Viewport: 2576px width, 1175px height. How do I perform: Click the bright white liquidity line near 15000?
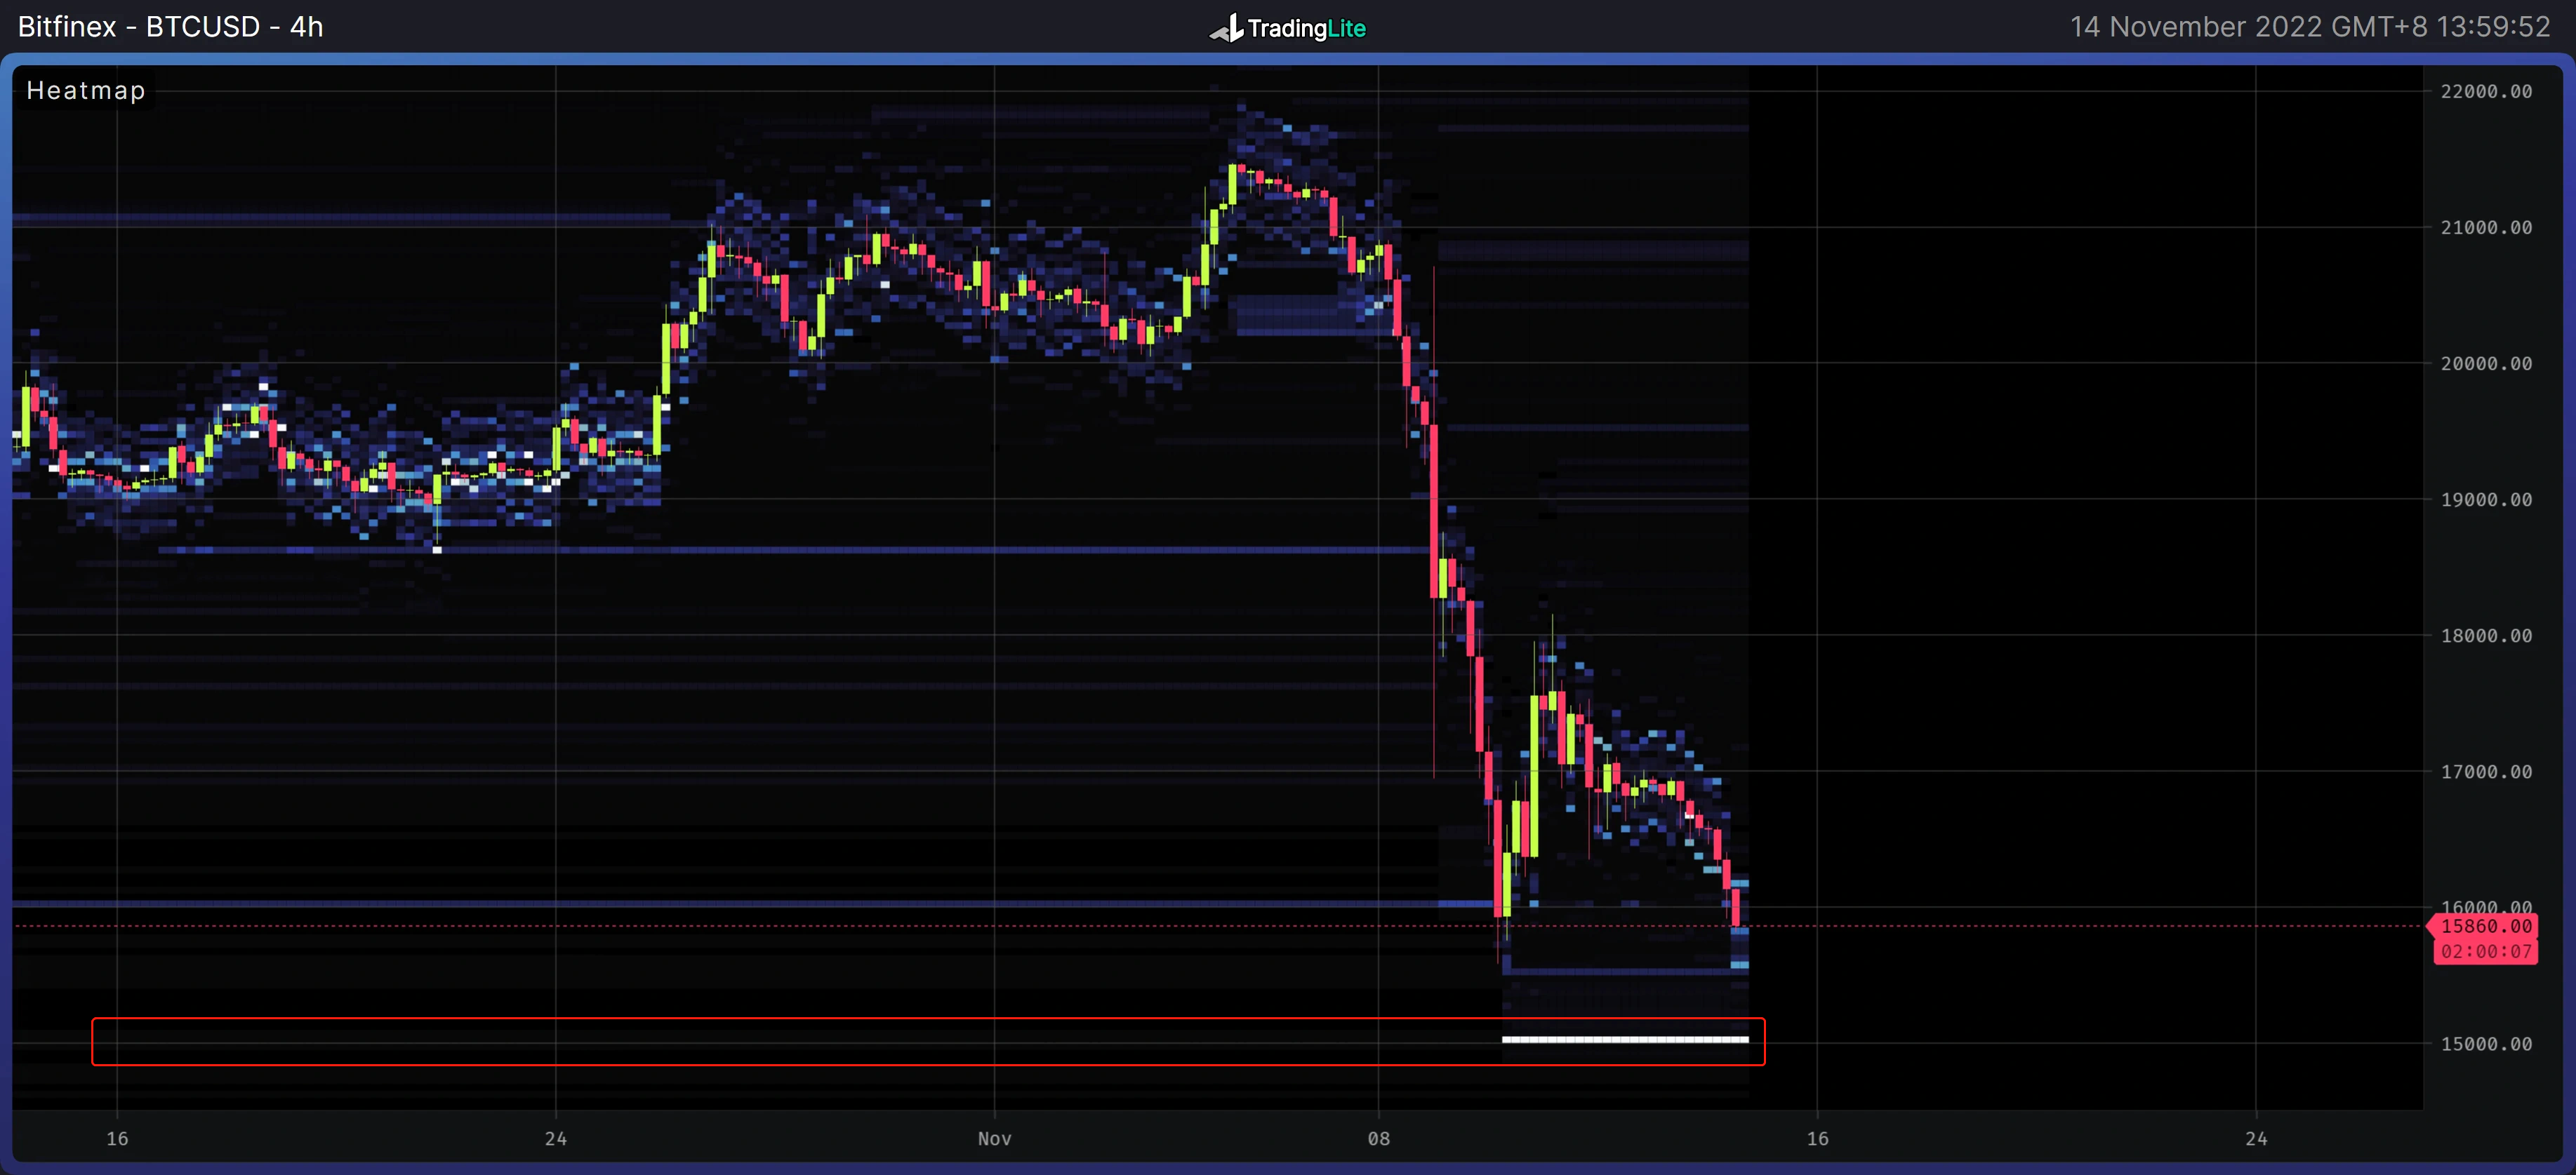point(1625,1040)
